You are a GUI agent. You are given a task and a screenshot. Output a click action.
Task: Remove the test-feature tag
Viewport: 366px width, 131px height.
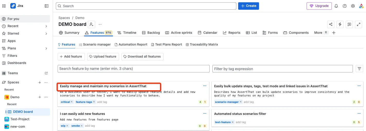(x=233, y=122)
